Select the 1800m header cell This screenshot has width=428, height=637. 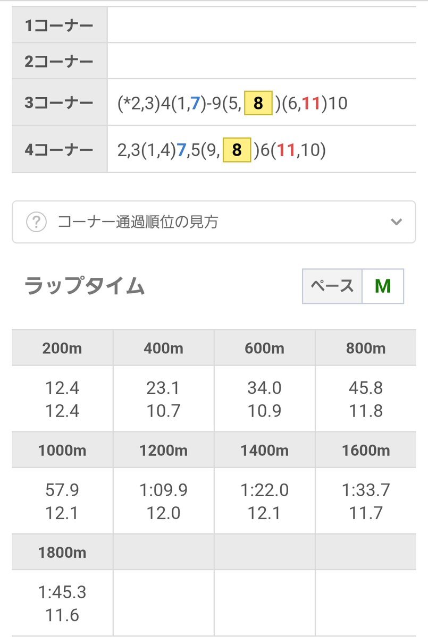(x=62, y=552)
